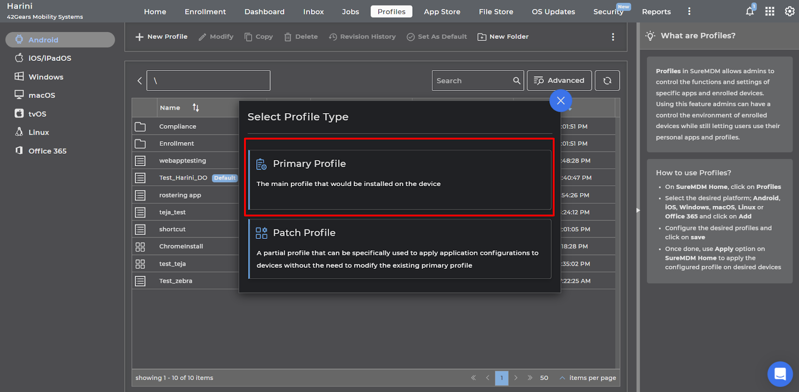Select Windows platform in sidebar
The image size is (799, 392).
click(45, 77)
